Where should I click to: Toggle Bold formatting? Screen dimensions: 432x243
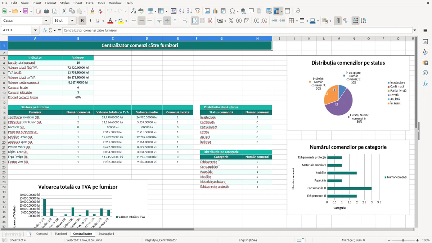(x=82, y=21)
